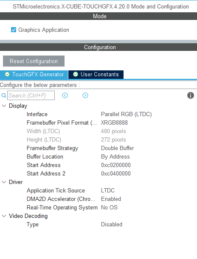Open Real-Time Operating System value No OS
Screen dimensions: 197x259
tap(109, 207)
